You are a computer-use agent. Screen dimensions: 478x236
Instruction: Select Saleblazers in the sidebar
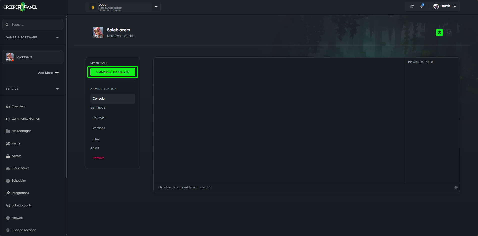32,57
